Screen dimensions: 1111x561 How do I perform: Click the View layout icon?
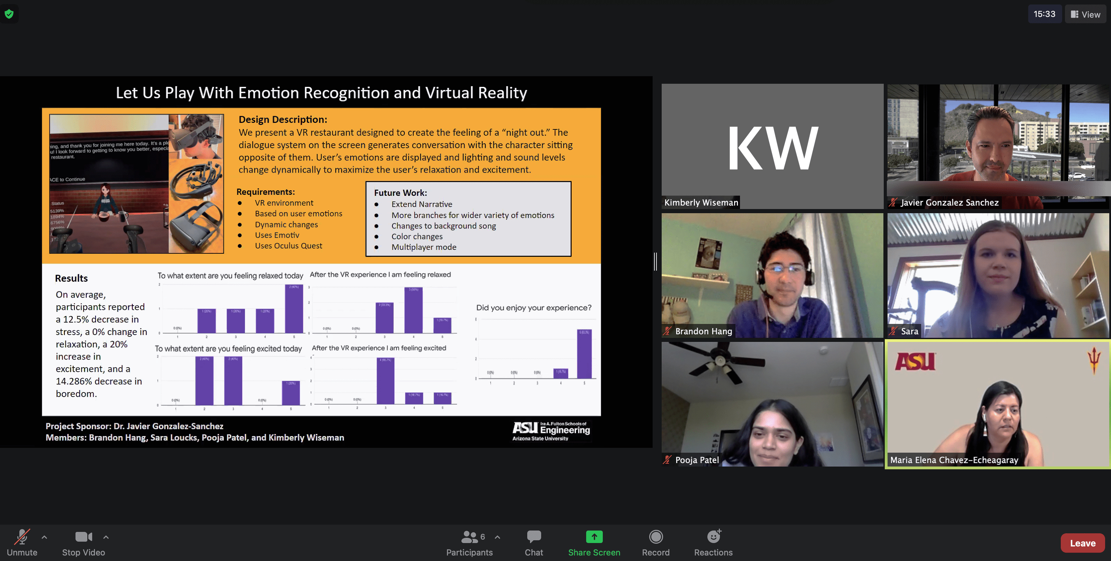click(1075, 14)
